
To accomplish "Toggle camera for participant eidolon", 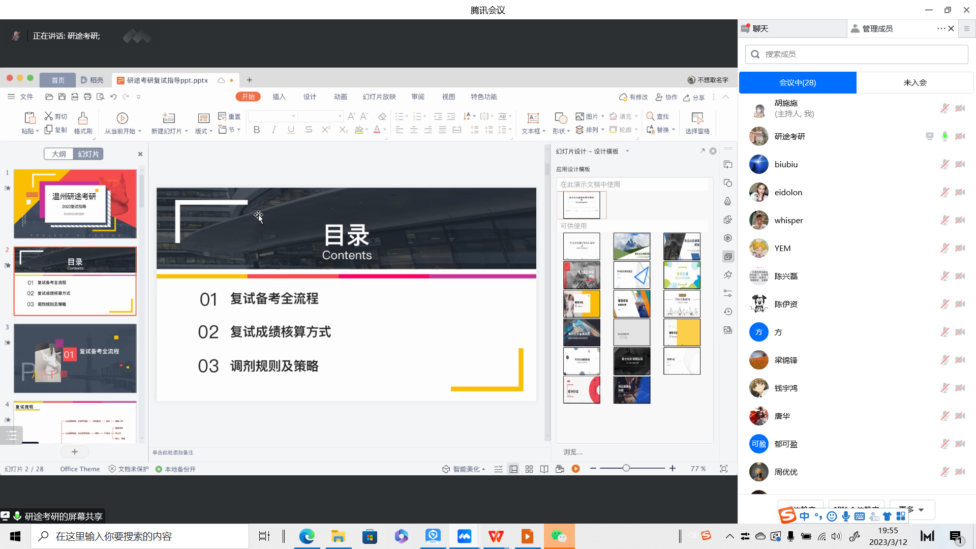I will [x=960, y=192].
